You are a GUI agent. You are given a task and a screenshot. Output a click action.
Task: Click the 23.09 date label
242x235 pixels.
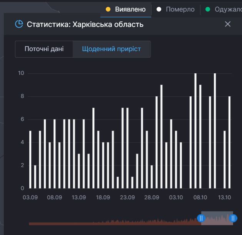[x=127, y=197]
